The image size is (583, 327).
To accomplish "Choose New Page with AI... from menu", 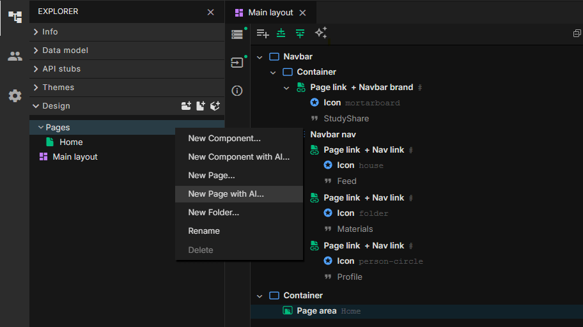I will (226, 194).
